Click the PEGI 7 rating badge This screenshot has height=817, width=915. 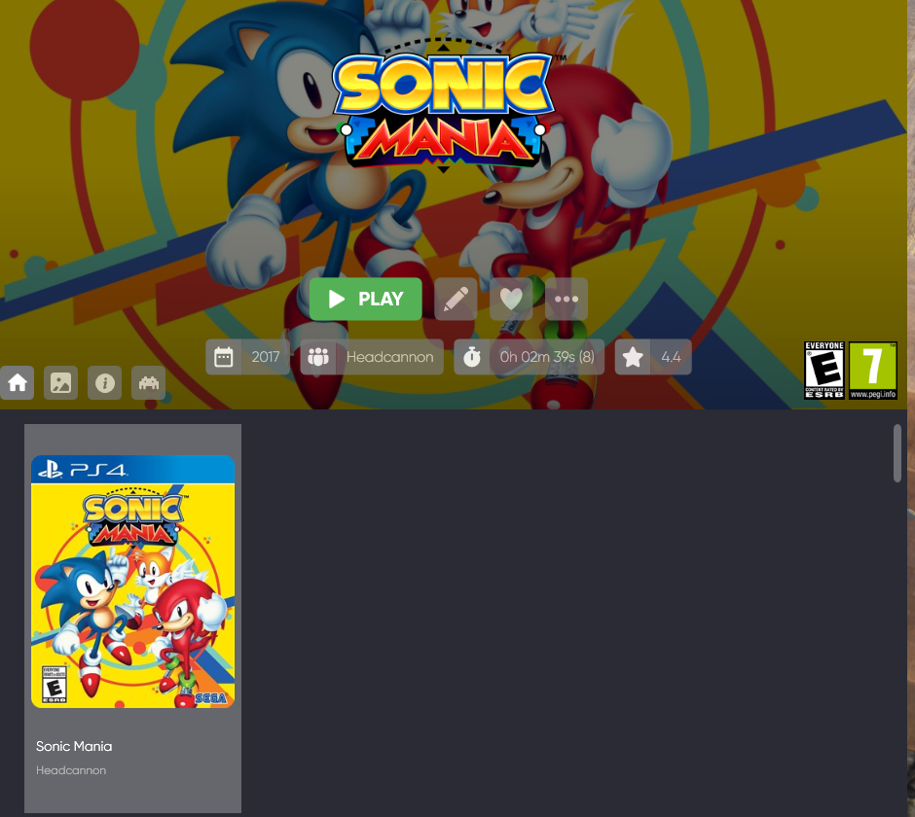tap(873, 371)
